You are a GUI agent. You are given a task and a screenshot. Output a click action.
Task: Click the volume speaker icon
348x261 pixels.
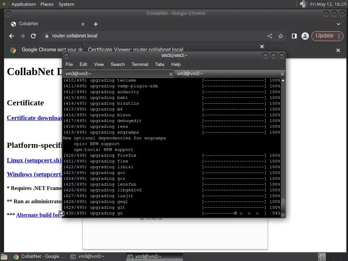tap(303, 4)
